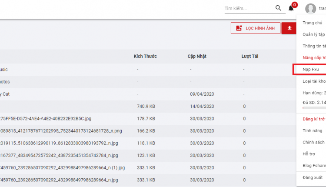Screen dimensions: 326x187
Task: Click the 14/04/2020 date cell
Action: click(x=202, y=106)
